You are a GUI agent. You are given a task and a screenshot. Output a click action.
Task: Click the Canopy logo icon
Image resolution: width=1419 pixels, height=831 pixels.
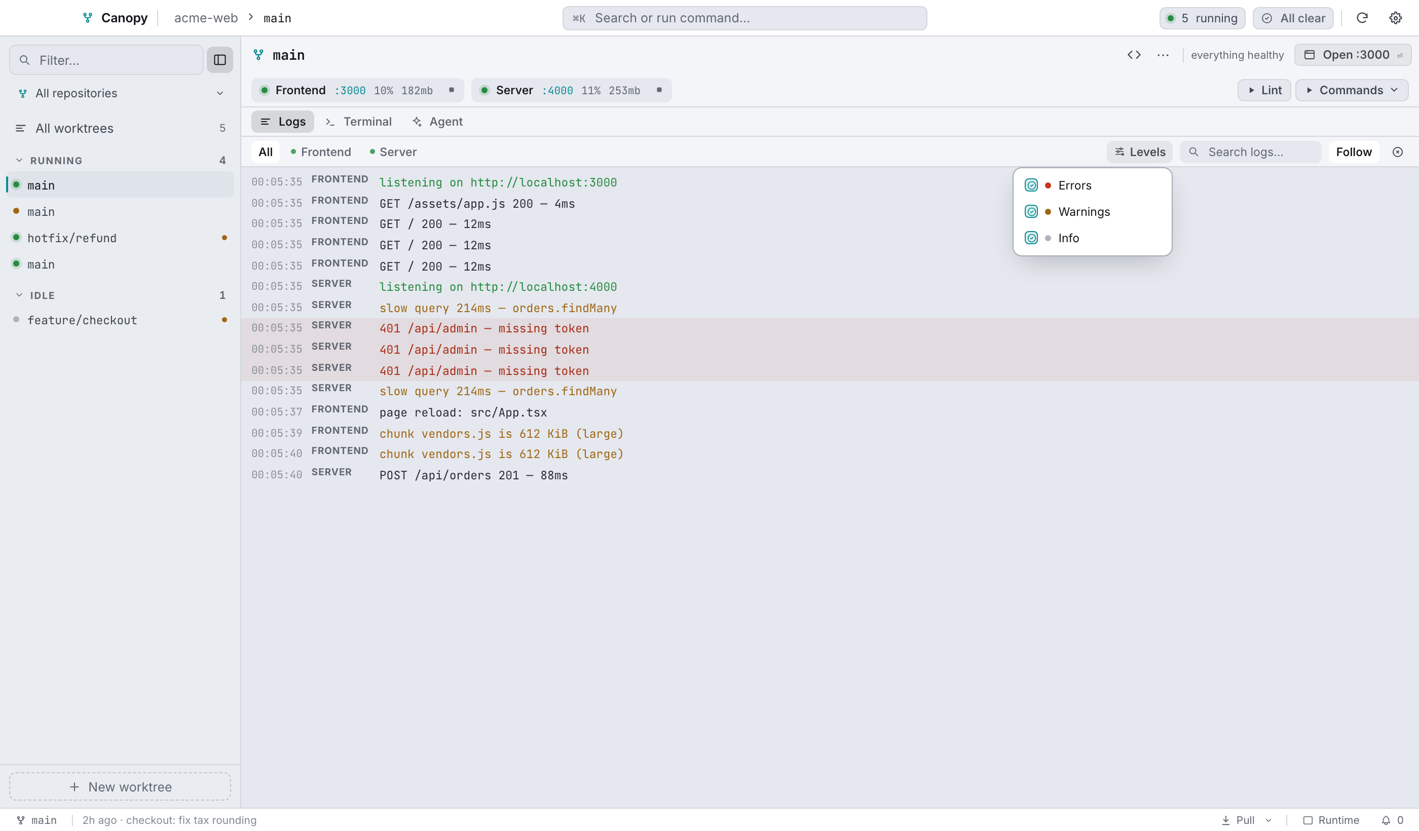click(x=87, y=18)
